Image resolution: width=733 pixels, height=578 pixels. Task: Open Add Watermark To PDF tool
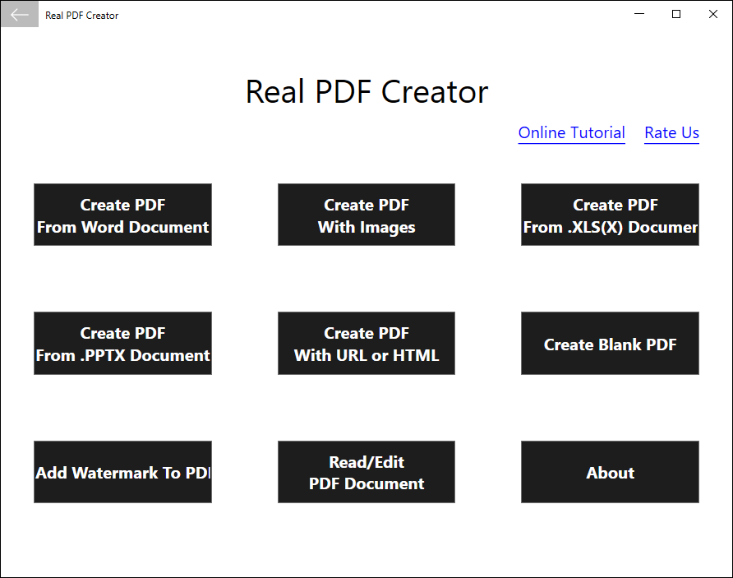point(122,472)
